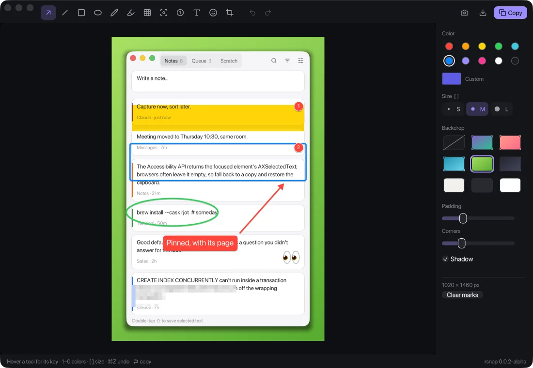This screenshot has height=368, width=533.
Task: Set mark size to L
Action: 502,109
